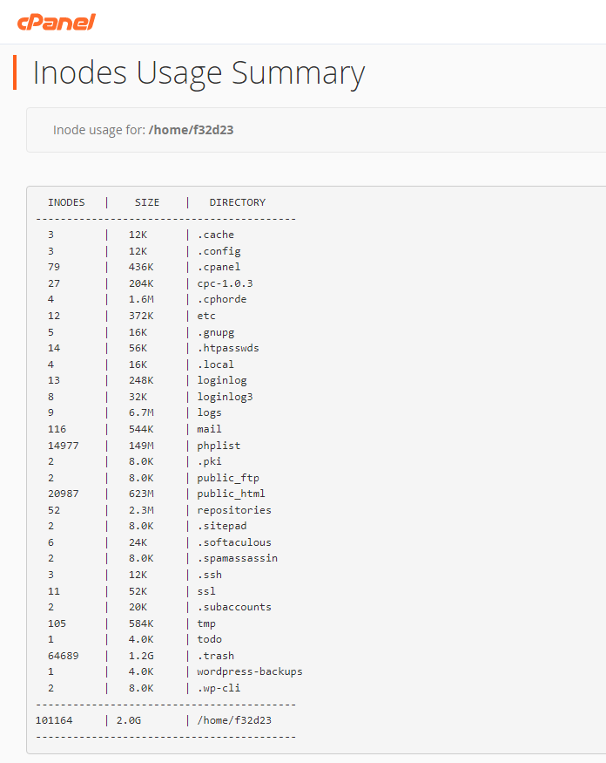
Task: Select the 20987 inode count
Action: click(x=64, y=494)
